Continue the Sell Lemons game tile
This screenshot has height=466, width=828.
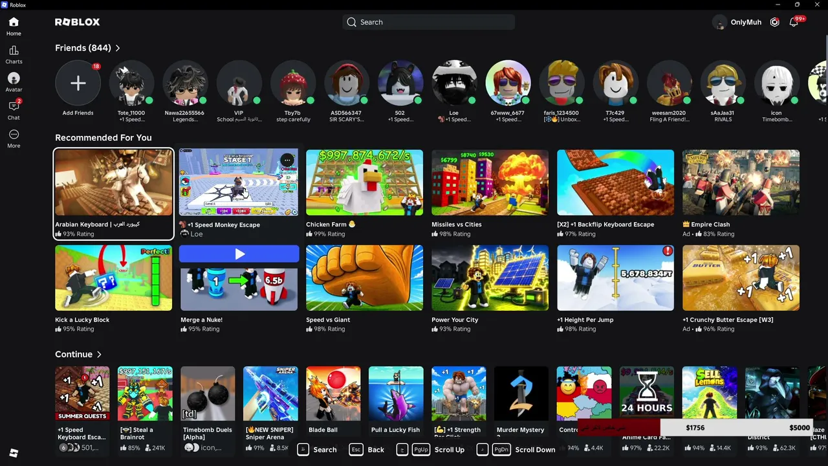tap(710, 394)
